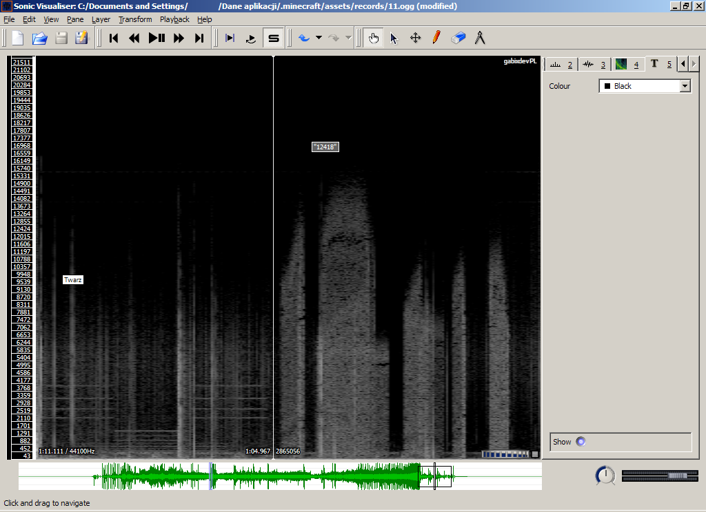Select the Measure compass tool

(480, 38)
